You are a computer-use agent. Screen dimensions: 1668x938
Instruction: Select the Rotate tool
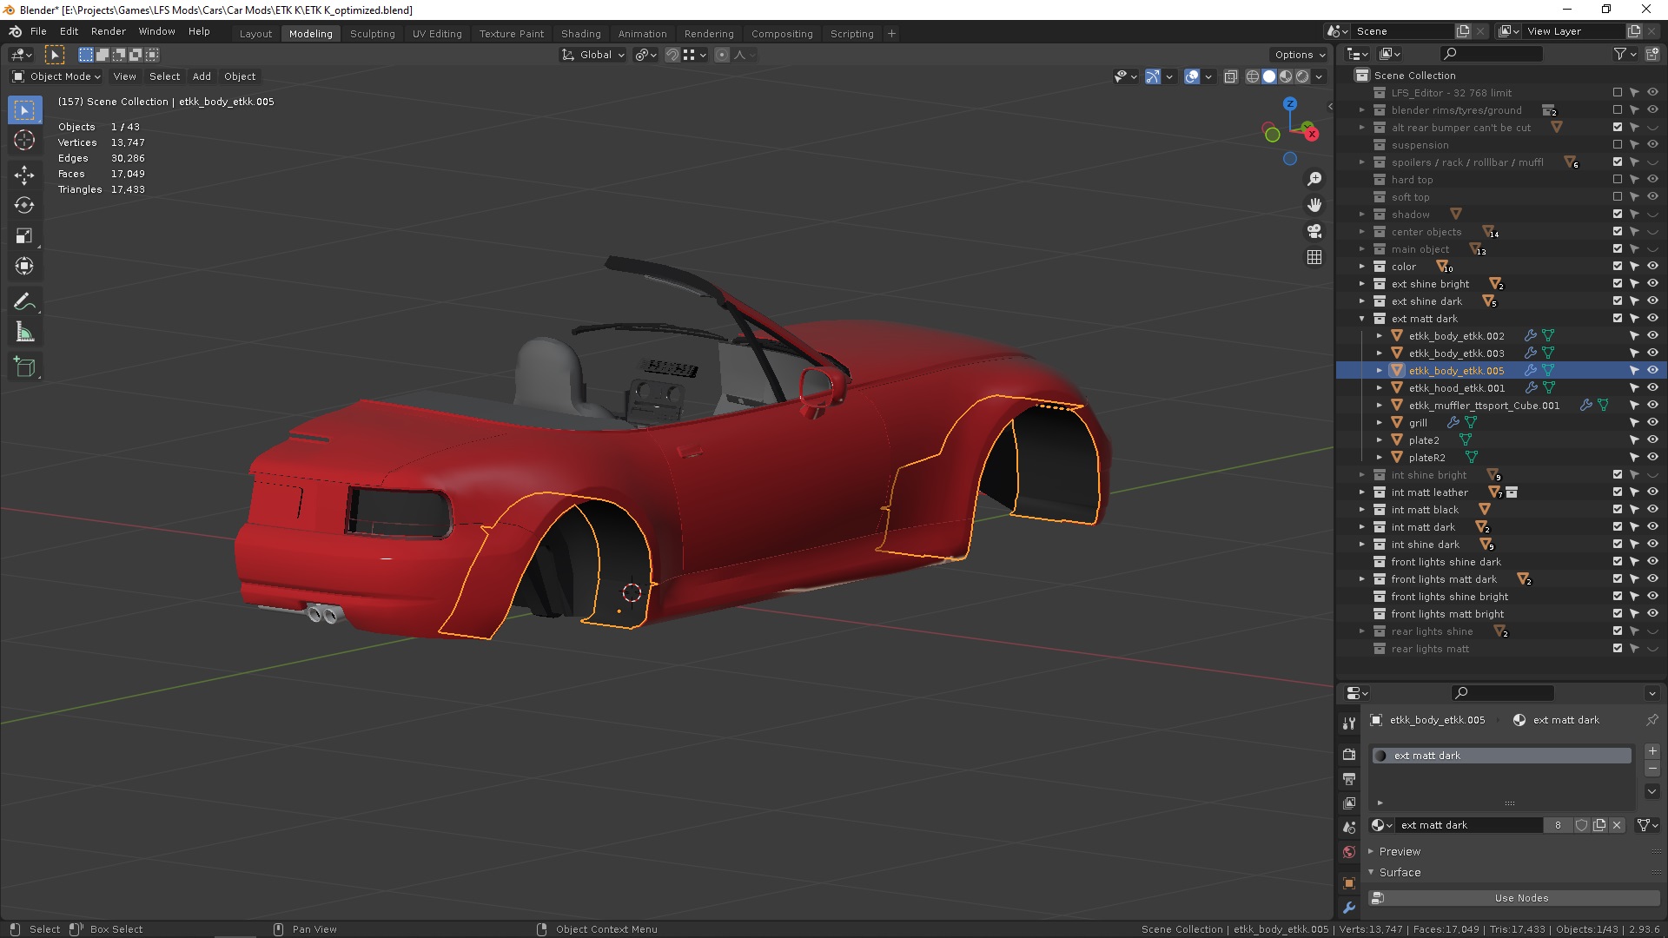[24, 205]
